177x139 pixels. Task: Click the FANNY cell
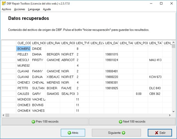tap(38, 71)
